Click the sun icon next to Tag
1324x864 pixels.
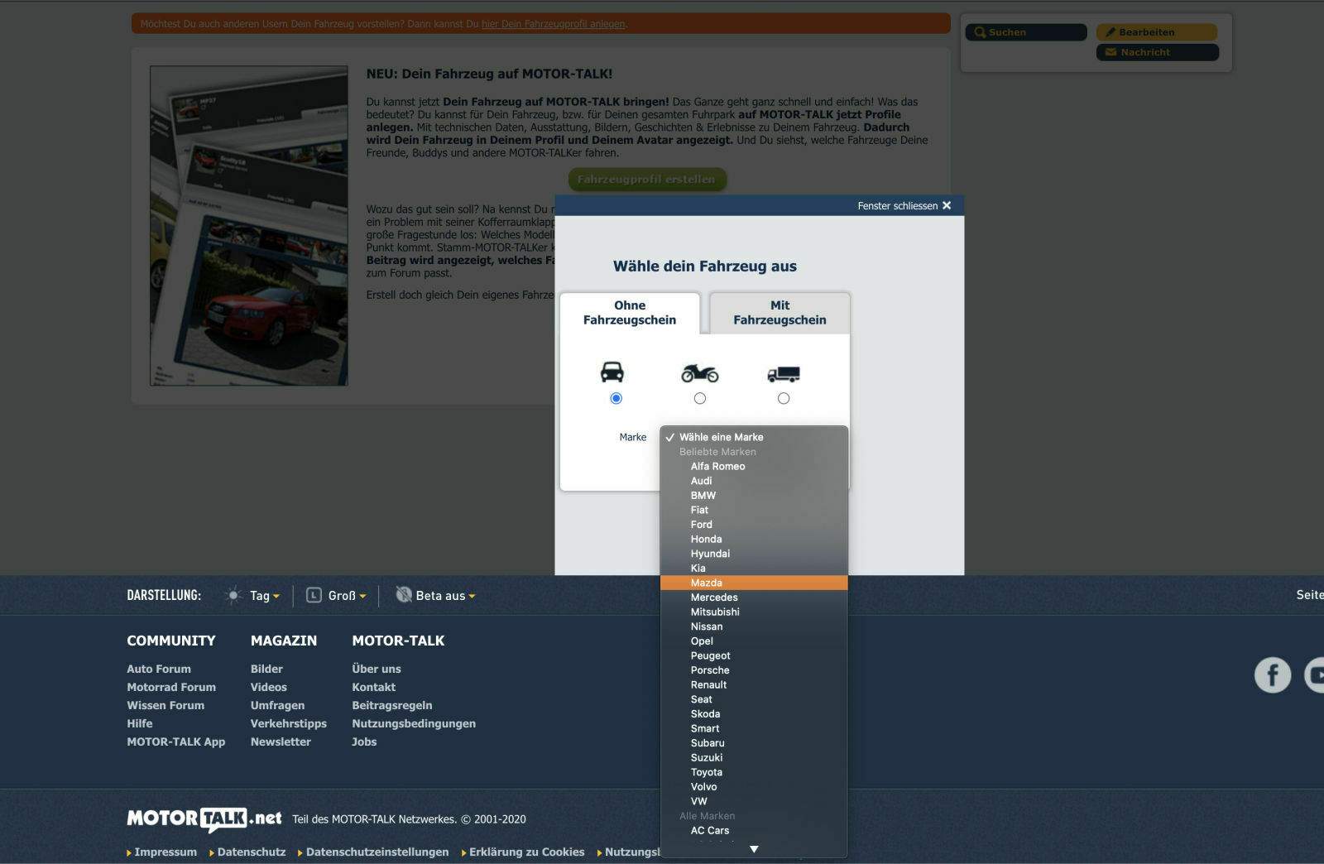pos(233,595)
